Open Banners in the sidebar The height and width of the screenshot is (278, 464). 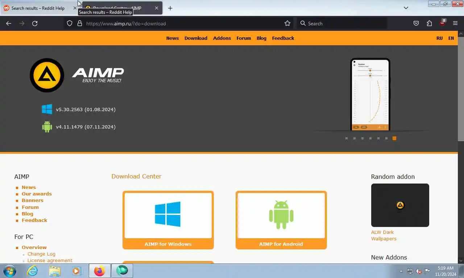32,200
